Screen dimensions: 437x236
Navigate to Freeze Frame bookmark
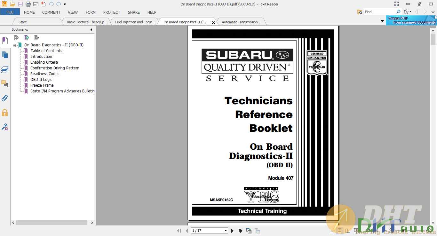(42, 85)
